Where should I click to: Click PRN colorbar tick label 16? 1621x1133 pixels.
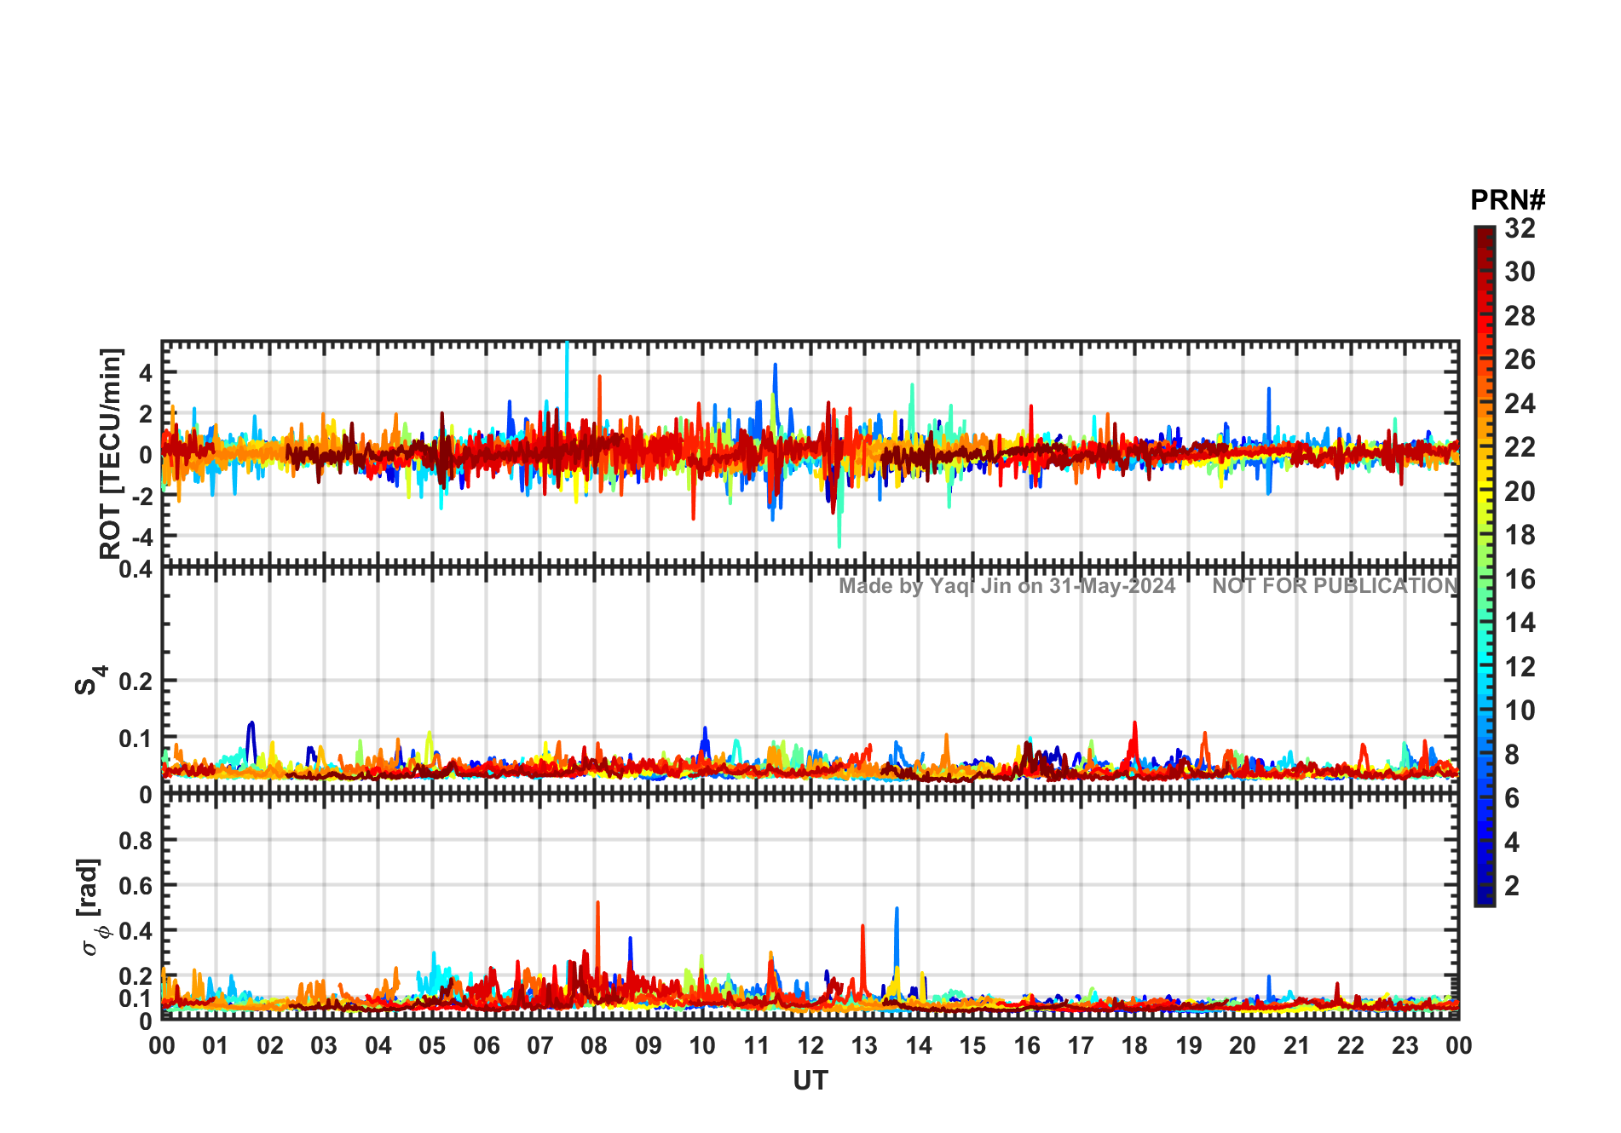1520,579
